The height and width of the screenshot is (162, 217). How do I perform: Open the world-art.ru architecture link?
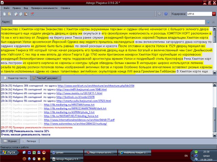click(x=96, y=86)
